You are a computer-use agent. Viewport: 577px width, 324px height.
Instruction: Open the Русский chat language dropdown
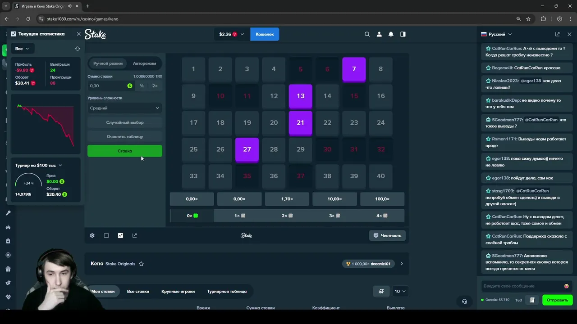tap(496, 34)
